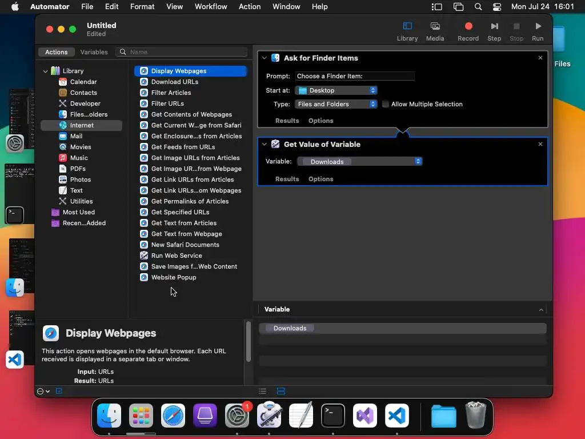This screenshot has height=439, width=585.
Task: Open Control Center in the menu bar
Action: pos(497,7)
